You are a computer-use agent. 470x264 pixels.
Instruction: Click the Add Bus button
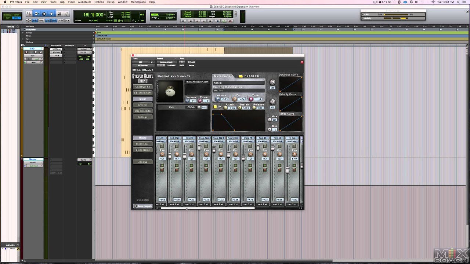142,162
